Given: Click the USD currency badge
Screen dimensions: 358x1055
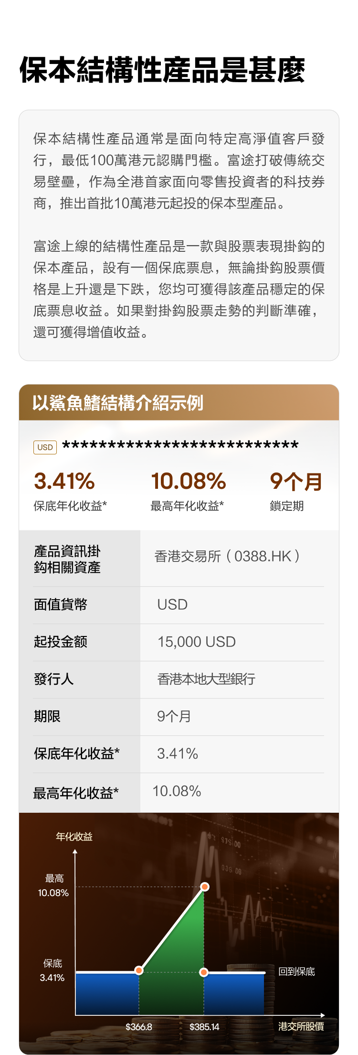Looking at the screenshot, I should tap(45, 447).
